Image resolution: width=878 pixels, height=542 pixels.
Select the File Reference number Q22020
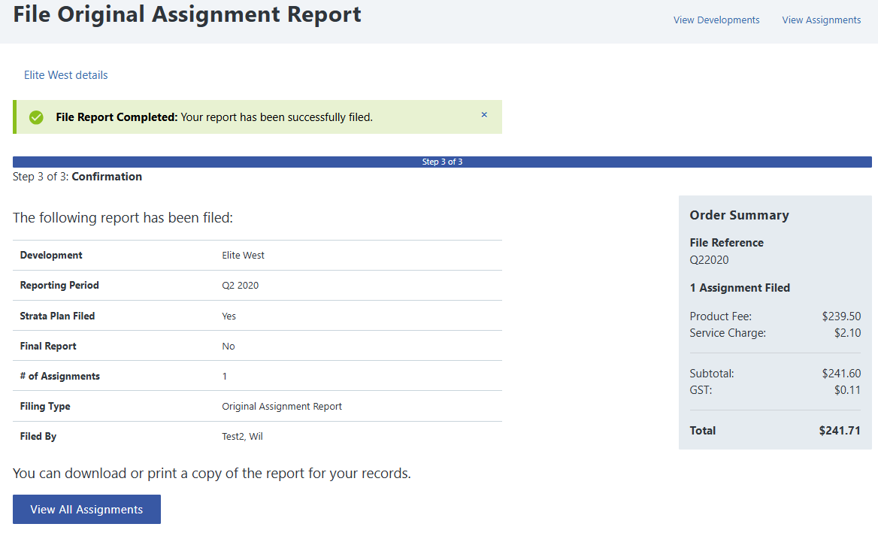click(x=709, y=260)
